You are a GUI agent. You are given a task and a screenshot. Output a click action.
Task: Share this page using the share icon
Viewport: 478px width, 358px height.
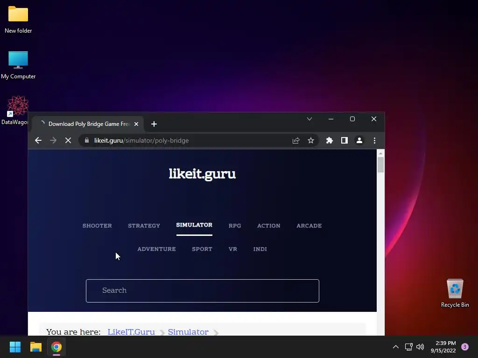tap(295, 140)
